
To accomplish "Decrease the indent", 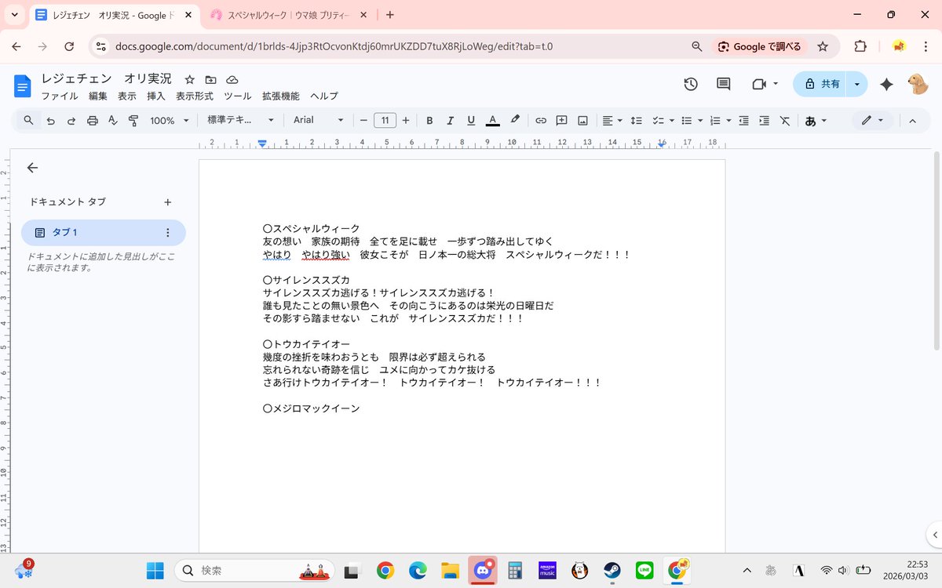I will [743, 121].
